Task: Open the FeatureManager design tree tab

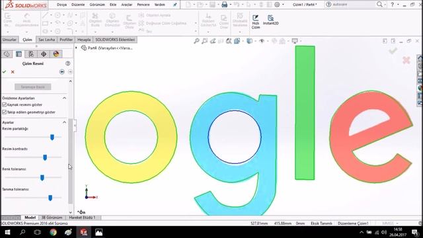Action: pos(7,54)
